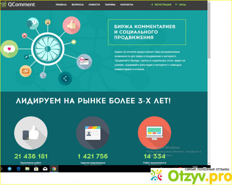Open the Контакты navigation item
Screen dimensions: 232x185
click(127, 5)
